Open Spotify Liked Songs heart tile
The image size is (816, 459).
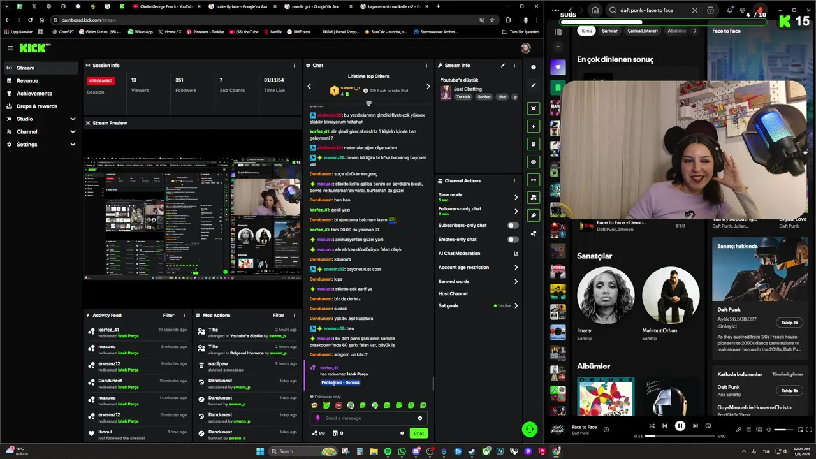(558, 67)
